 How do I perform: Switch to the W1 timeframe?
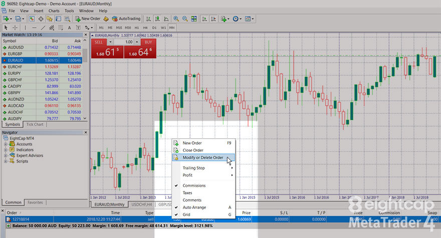click(x=163, y=28)
